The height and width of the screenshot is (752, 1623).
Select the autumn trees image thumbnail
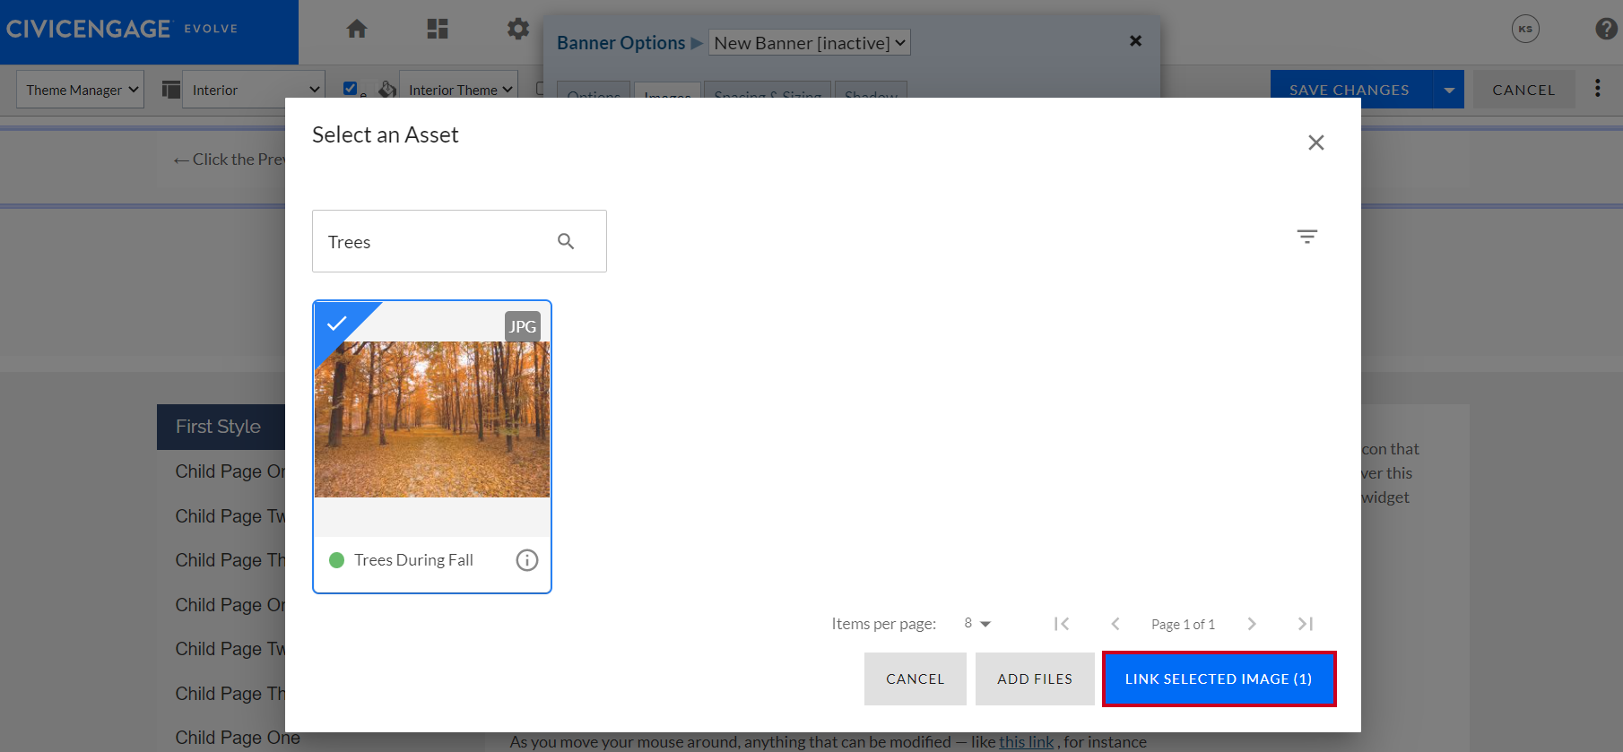tap(432, 419)
